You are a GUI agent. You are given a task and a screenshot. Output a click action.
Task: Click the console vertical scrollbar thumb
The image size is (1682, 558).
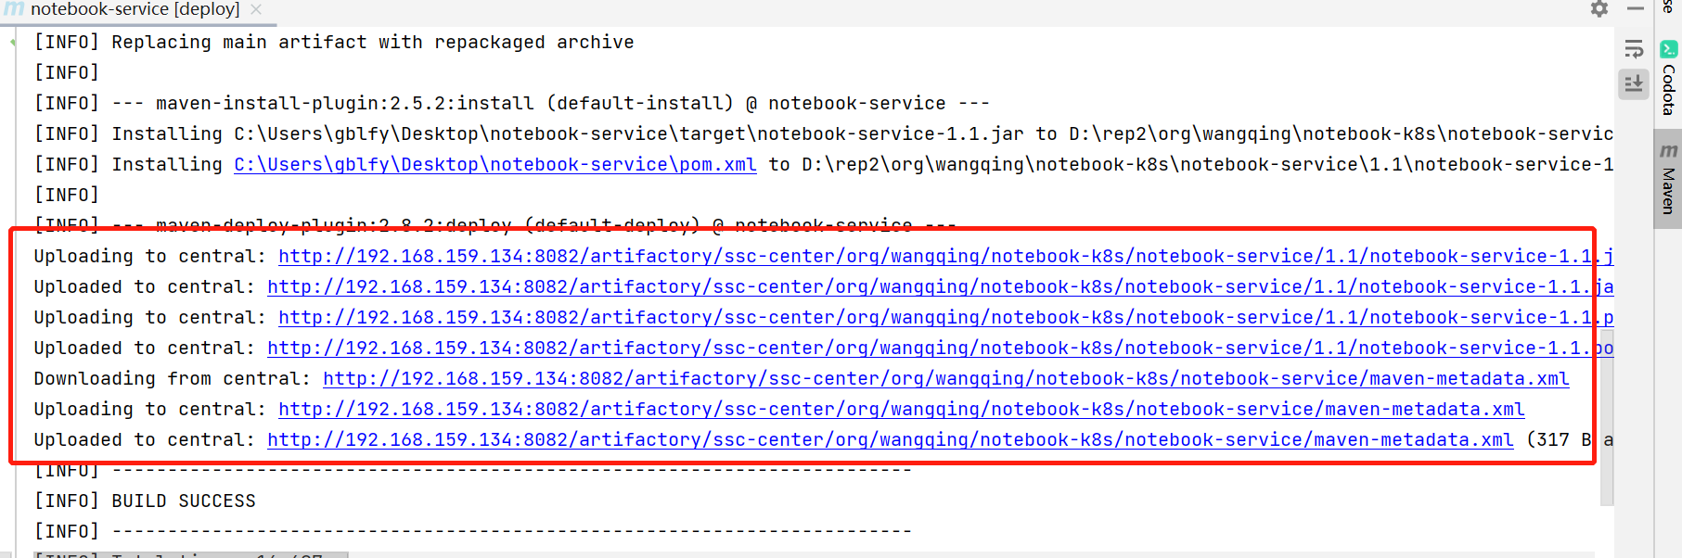[1607, 417]
